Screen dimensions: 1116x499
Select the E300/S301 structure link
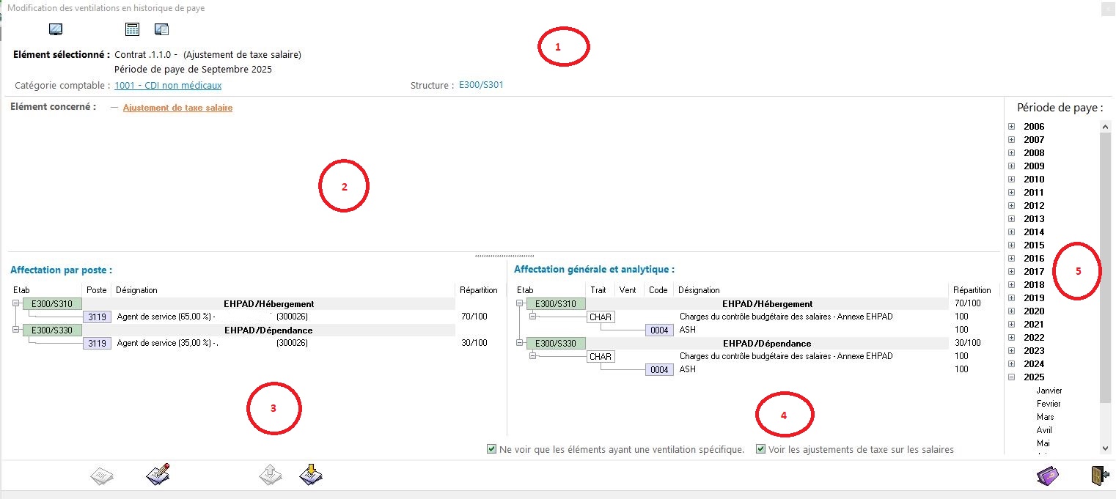(481, 85)
